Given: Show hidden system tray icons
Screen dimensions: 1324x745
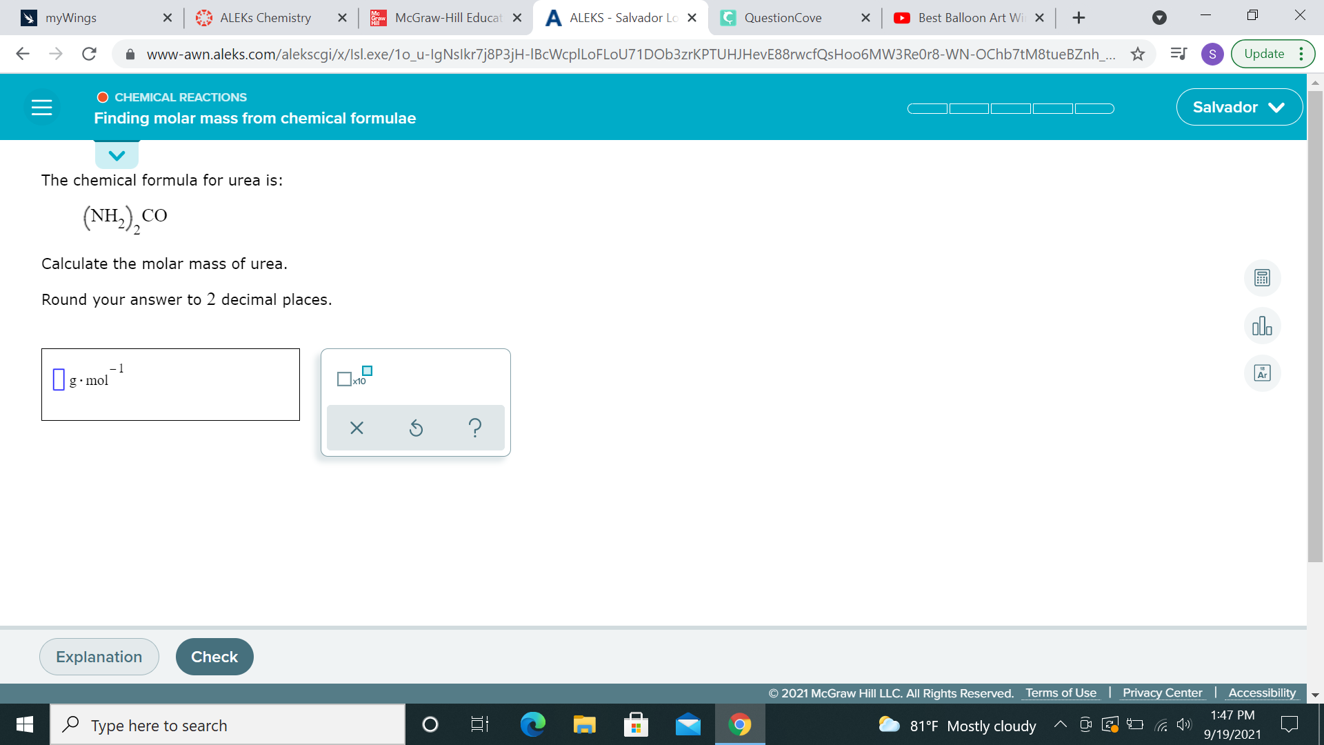Looking at the screenshot, I should [x=1060, y=724].
